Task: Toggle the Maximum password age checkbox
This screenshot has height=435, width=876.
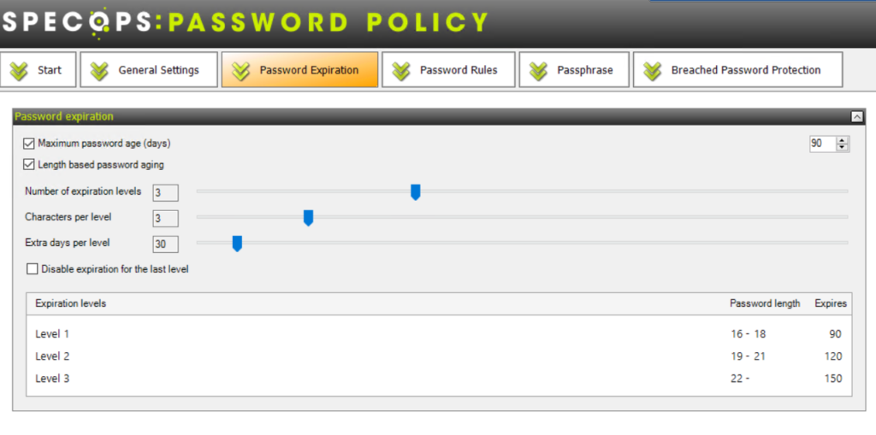Action: click(28, 144)
